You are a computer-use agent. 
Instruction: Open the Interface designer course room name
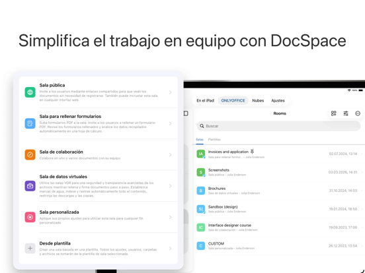pyautogui.click(x=229, y=225)
